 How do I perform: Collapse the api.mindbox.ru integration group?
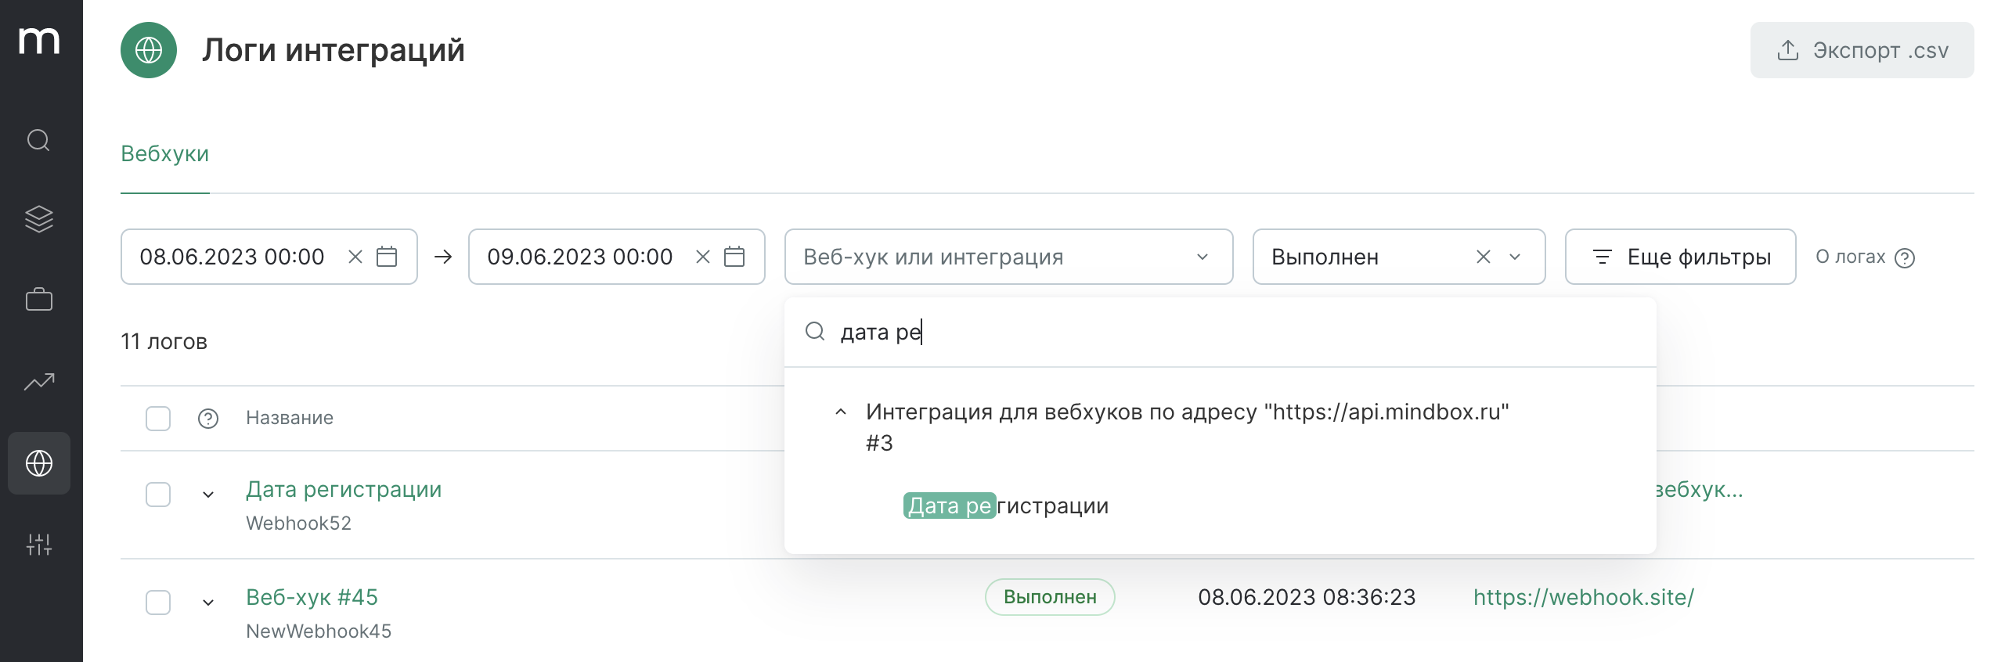click(x=841, y=412)
